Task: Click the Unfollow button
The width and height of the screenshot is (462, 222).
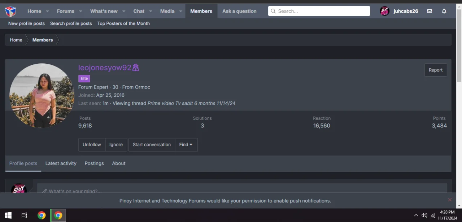Action: click(x=92, y=145)
